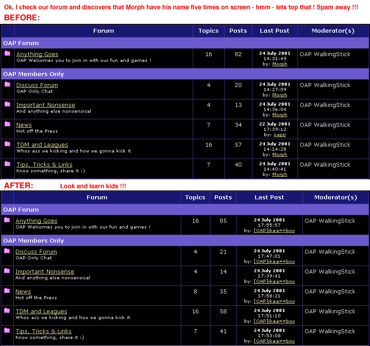Image resolution: width=370 pixels, height=346 pixels.
Task: Click Morph's name in BEFORE Anything Goes last post
Action: click(279, 64)
